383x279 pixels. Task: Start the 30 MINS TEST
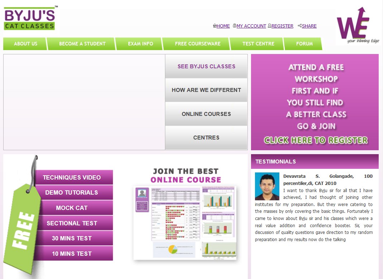tap(74, 238)
